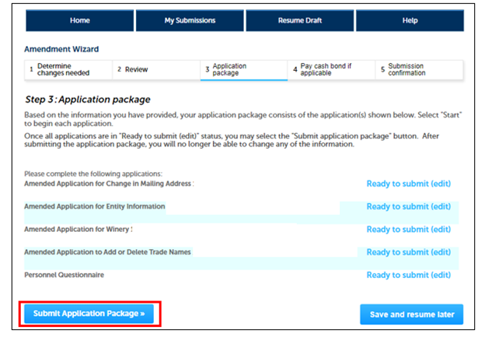Click the Save and resume later button
This screenshot has height=337, width=485.
coord(411,314)
